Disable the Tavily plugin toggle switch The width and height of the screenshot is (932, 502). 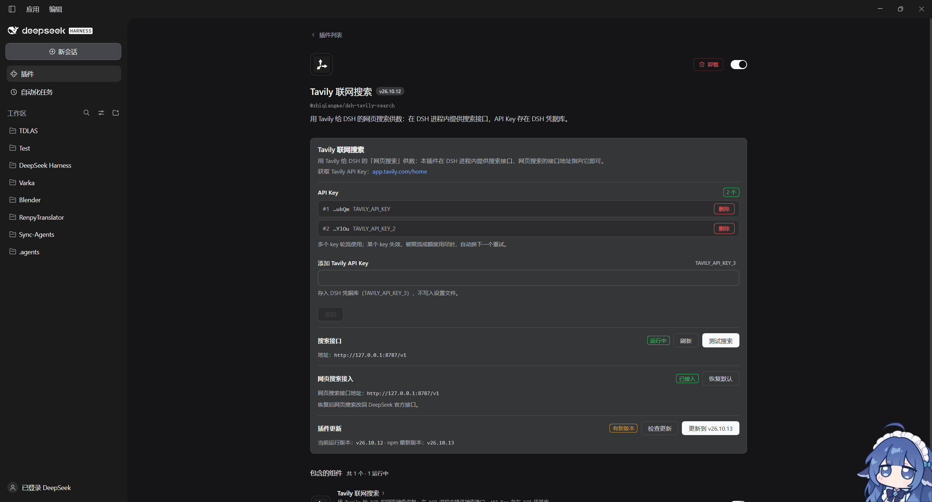pyautogui.click(x=739, y=64)
